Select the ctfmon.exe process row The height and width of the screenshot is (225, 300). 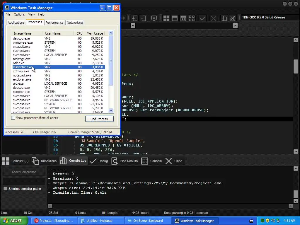pos(59,71)
